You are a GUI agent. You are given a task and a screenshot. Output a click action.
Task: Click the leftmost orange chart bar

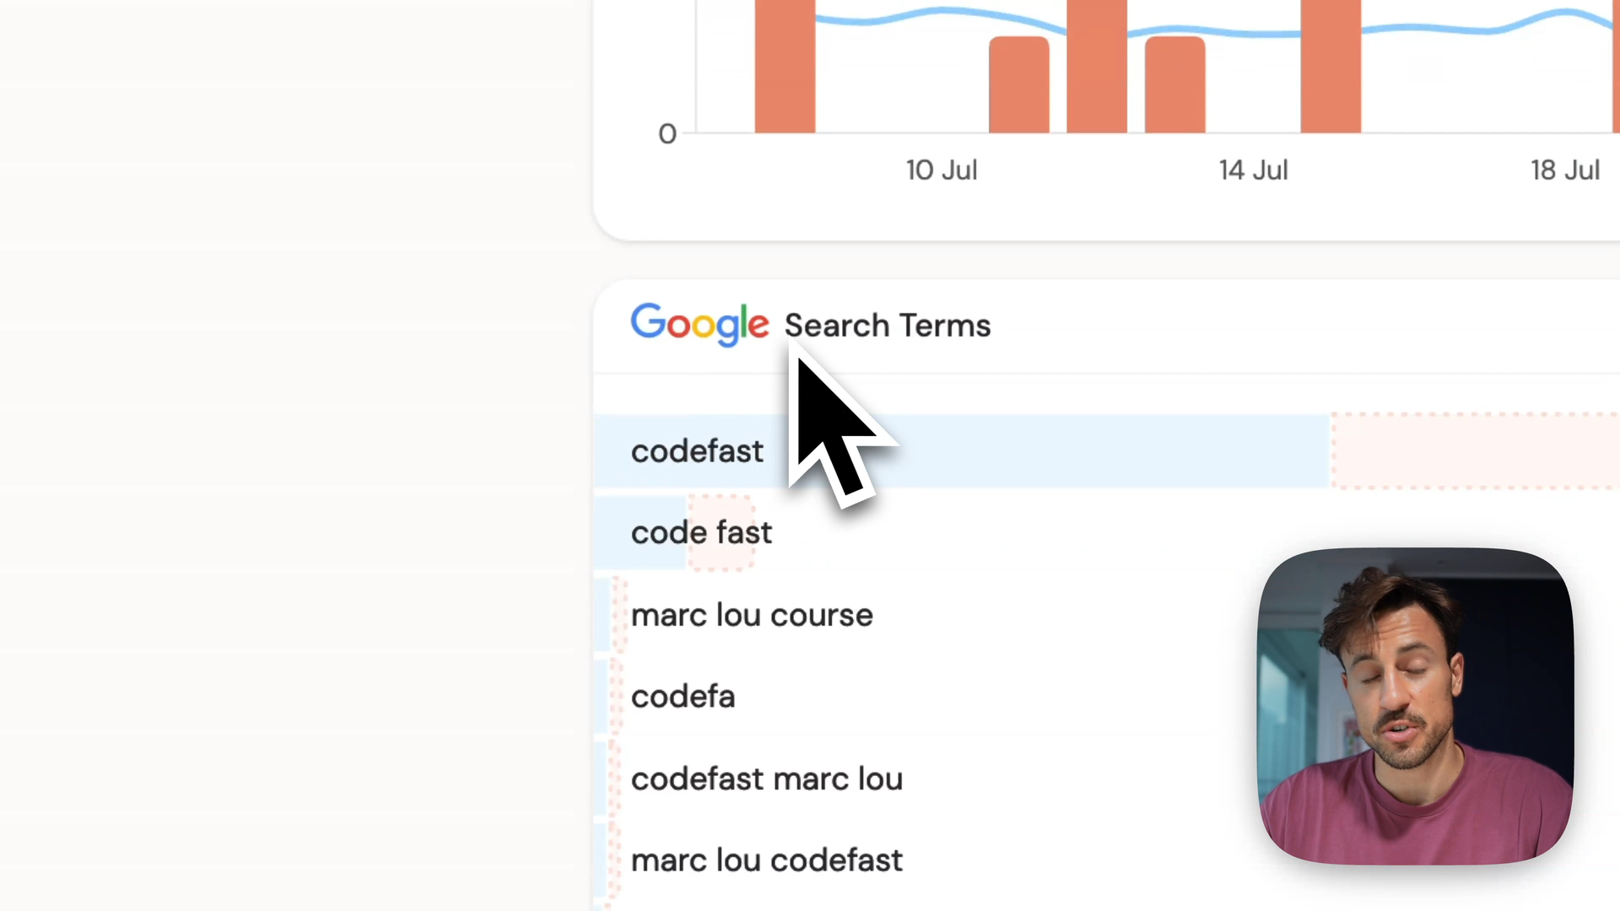tap(785, 67)
